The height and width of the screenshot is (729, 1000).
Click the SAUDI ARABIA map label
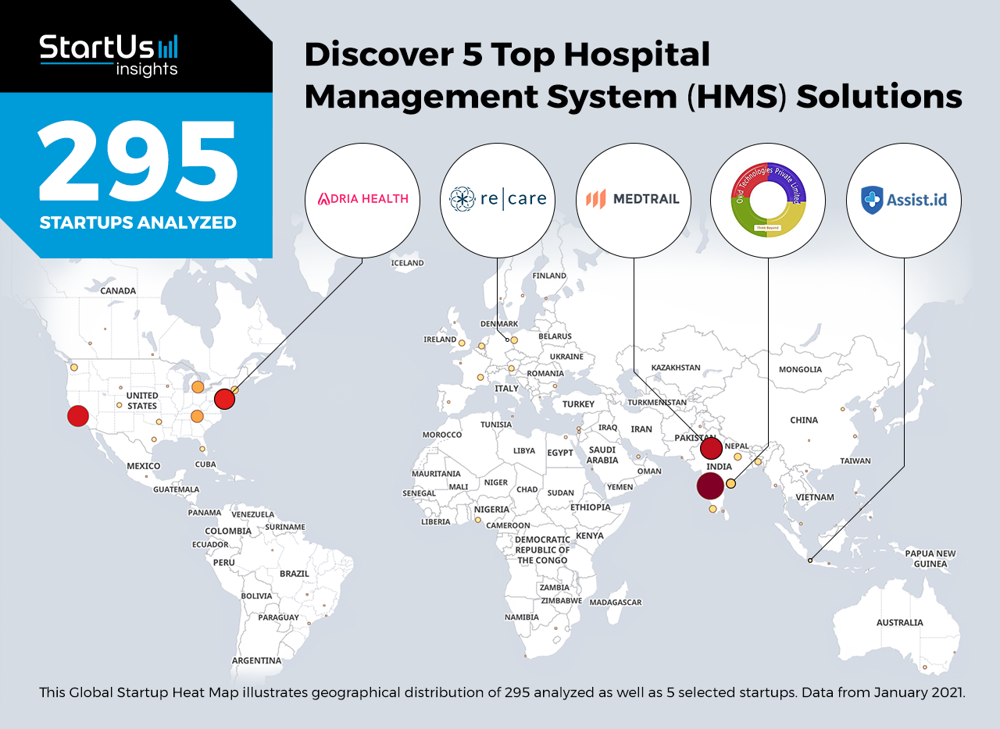tap(602, 455)
